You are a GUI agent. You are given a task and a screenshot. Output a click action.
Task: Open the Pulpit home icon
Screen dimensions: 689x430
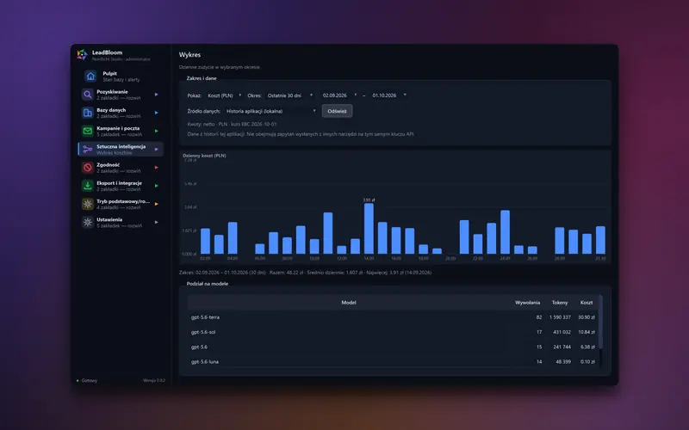(90, 77)
